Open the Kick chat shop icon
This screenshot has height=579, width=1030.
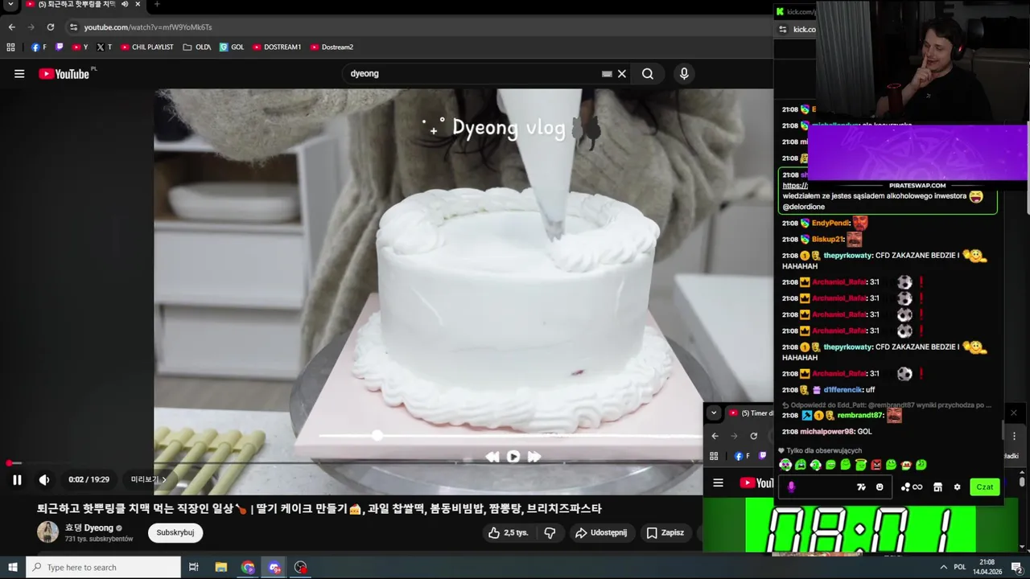pyautogui.click(x=937, y=487)
